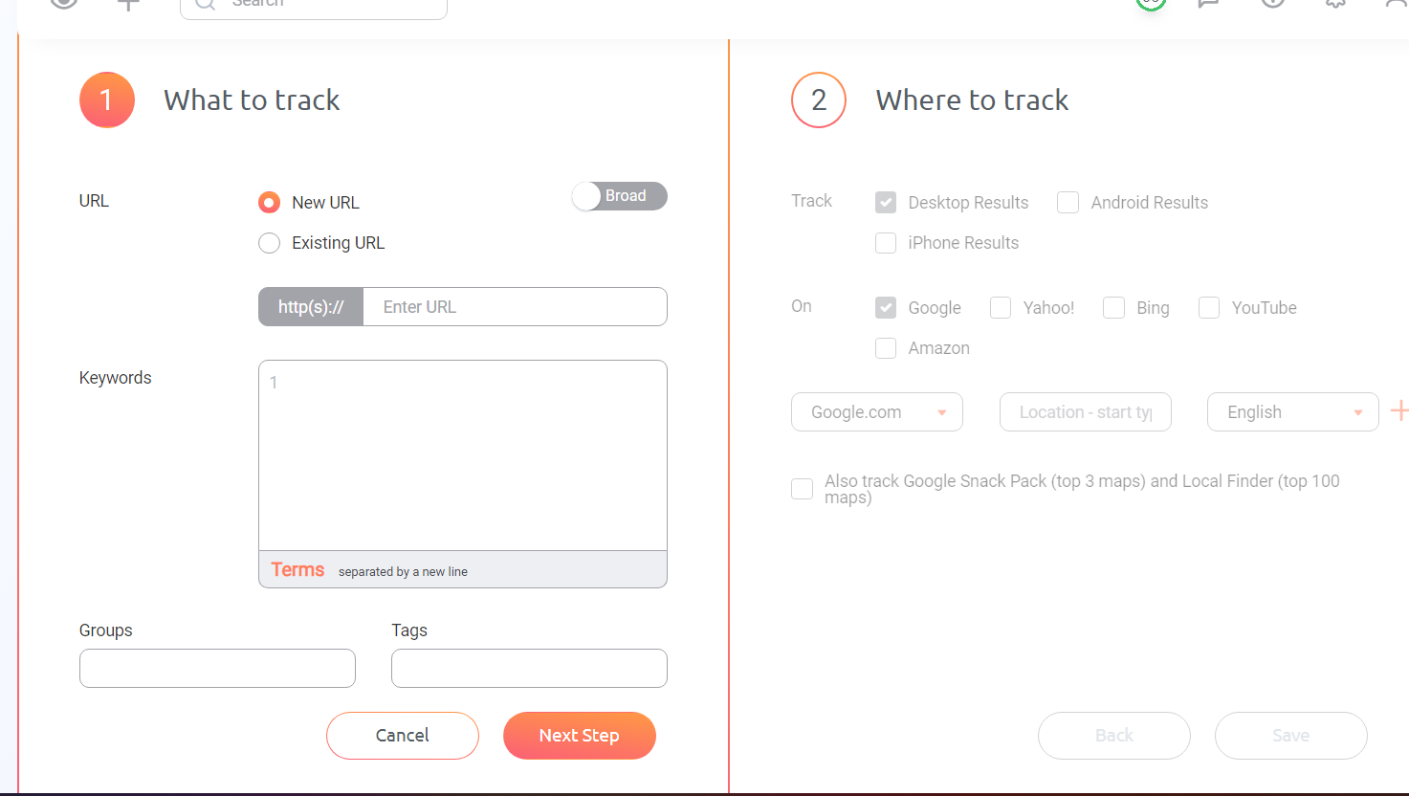Open the English language dropdown

(x=1293, y=411)
